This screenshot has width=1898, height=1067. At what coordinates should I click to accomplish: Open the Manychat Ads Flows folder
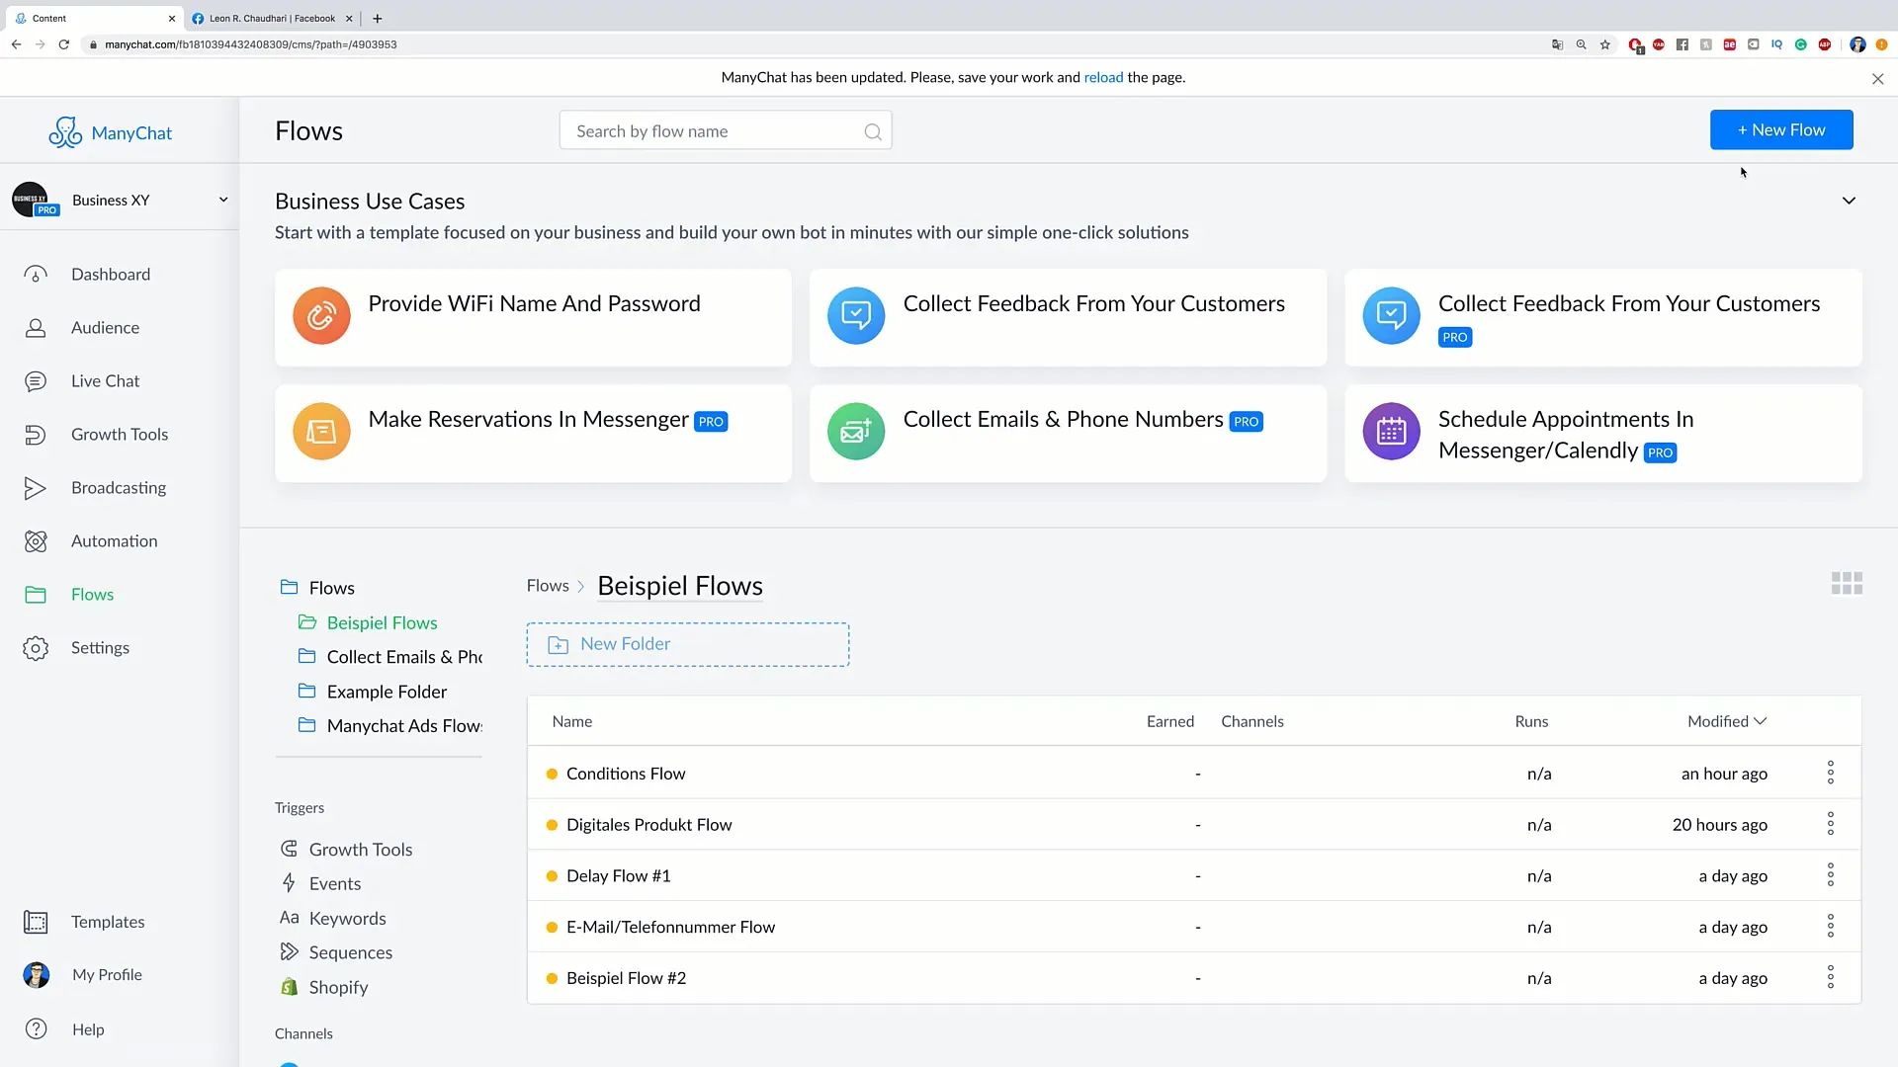click(404, 726)
